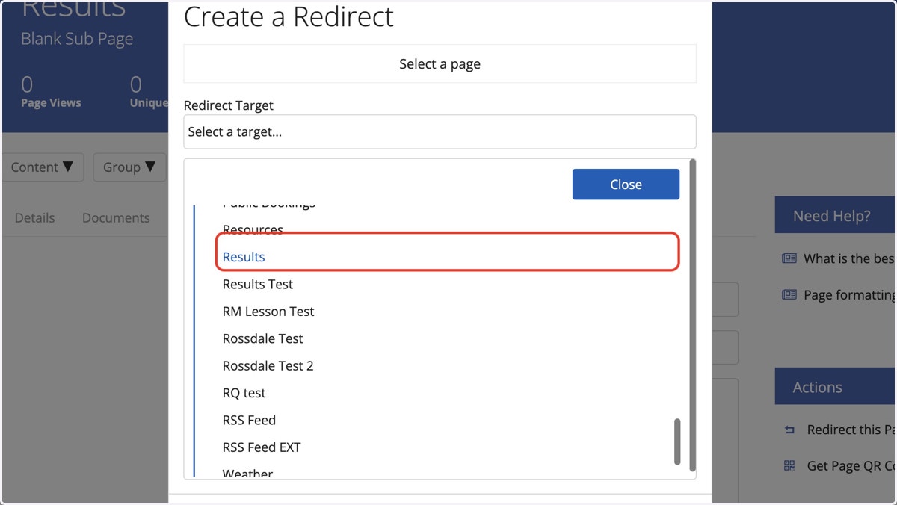The image size is (897, 505).
Task: Select the RQ test page
Action: coord(244,393)
